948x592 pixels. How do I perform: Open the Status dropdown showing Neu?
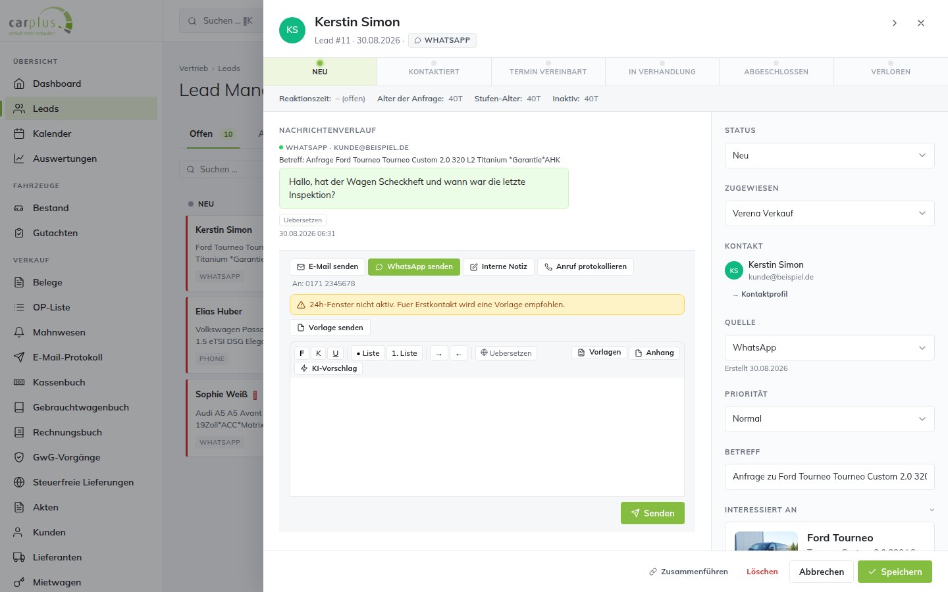tap(829, 155)
